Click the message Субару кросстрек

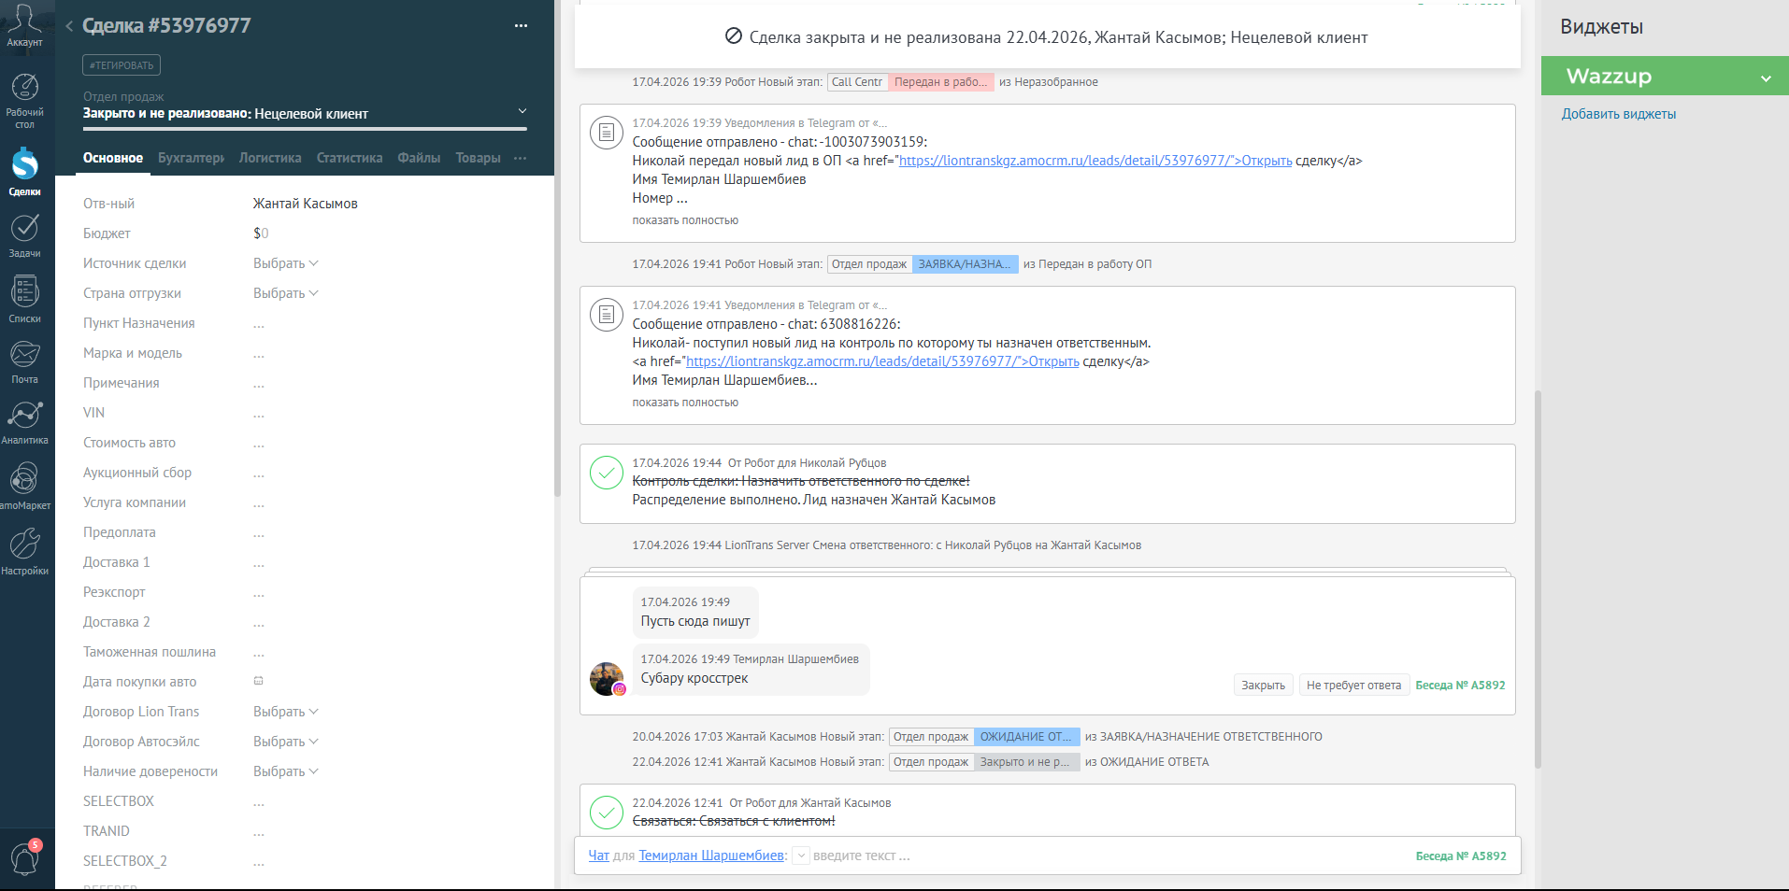(x=694, y=678)
